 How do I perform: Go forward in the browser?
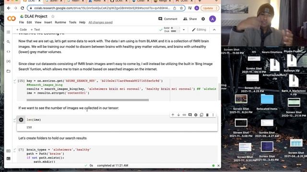coord(15,8)
